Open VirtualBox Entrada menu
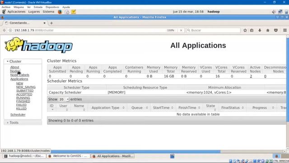 pyautogui.click(x=38, y=7)
